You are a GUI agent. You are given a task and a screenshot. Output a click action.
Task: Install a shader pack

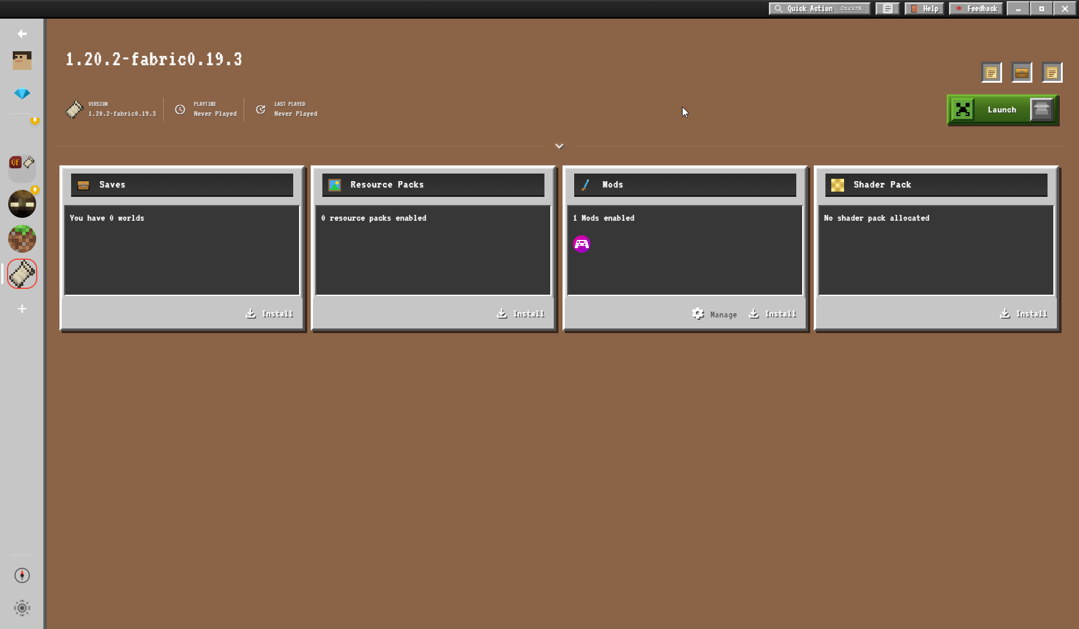pyautogui.click(x=1024, y=314)
